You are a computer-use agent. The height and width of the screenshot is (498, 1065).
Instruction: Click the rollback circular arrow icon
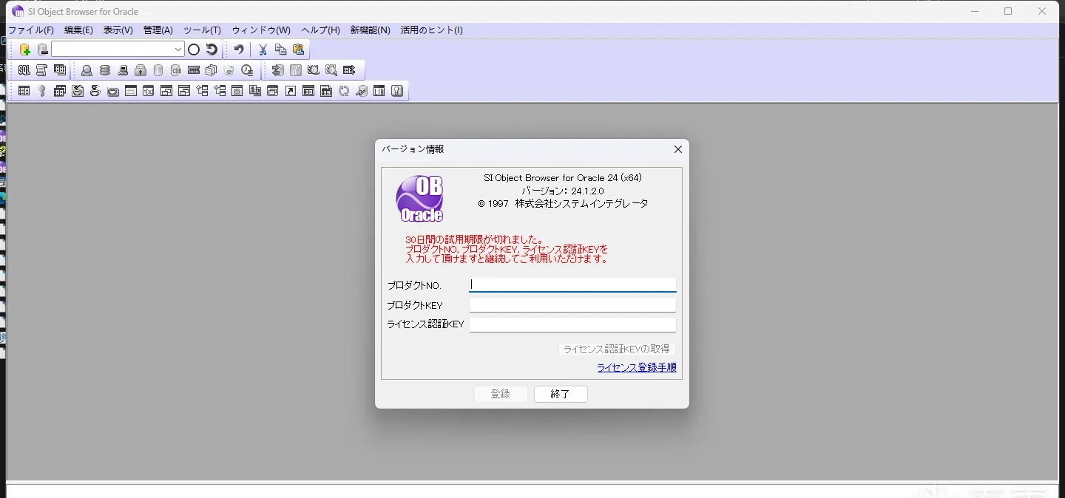212,50
